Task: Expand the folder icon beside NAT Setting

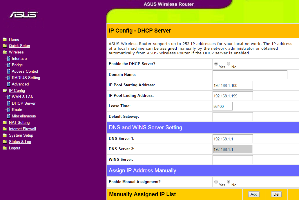Action: (5, 123)
